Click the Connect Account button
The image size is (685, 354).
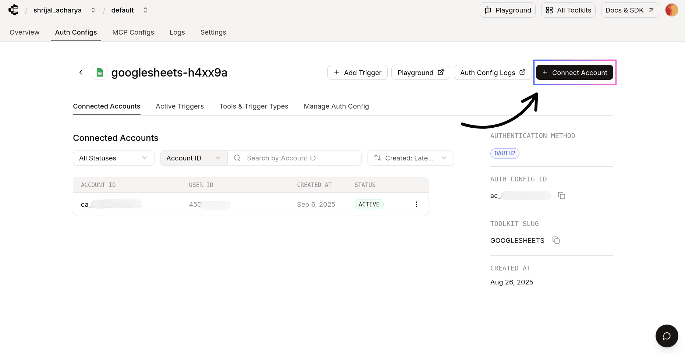(575, 72)
